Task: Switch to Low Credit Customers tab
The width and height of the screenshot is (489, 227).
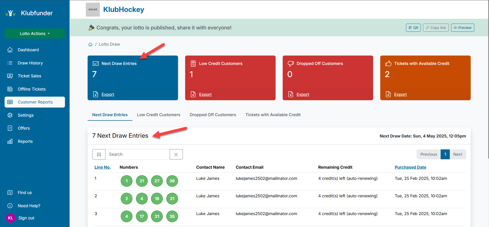Action: [158, 115]
